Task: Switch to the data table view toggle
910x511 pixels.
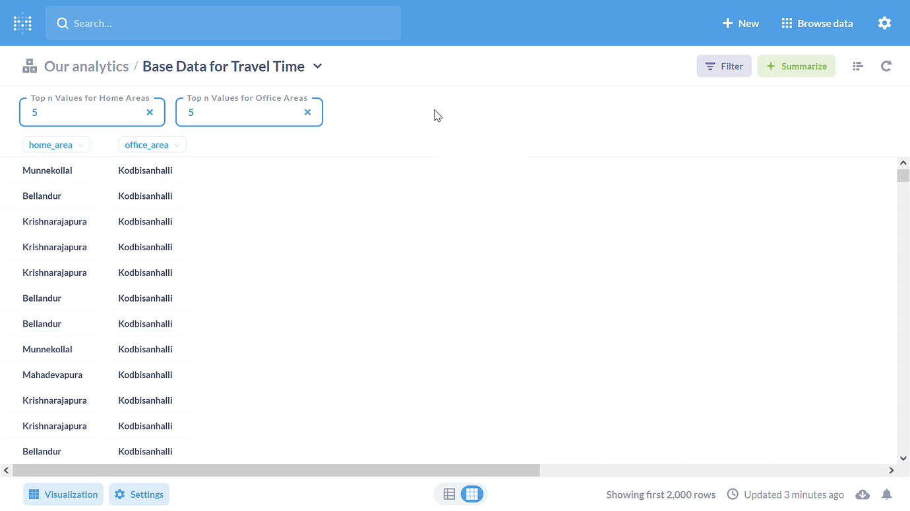Action: coord(449,494)
